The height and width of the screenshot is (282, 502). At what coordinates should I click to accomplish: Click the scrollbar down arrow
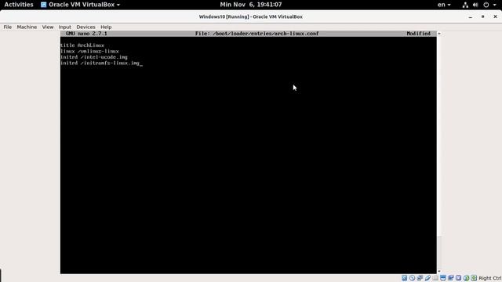tap(439, 271)
